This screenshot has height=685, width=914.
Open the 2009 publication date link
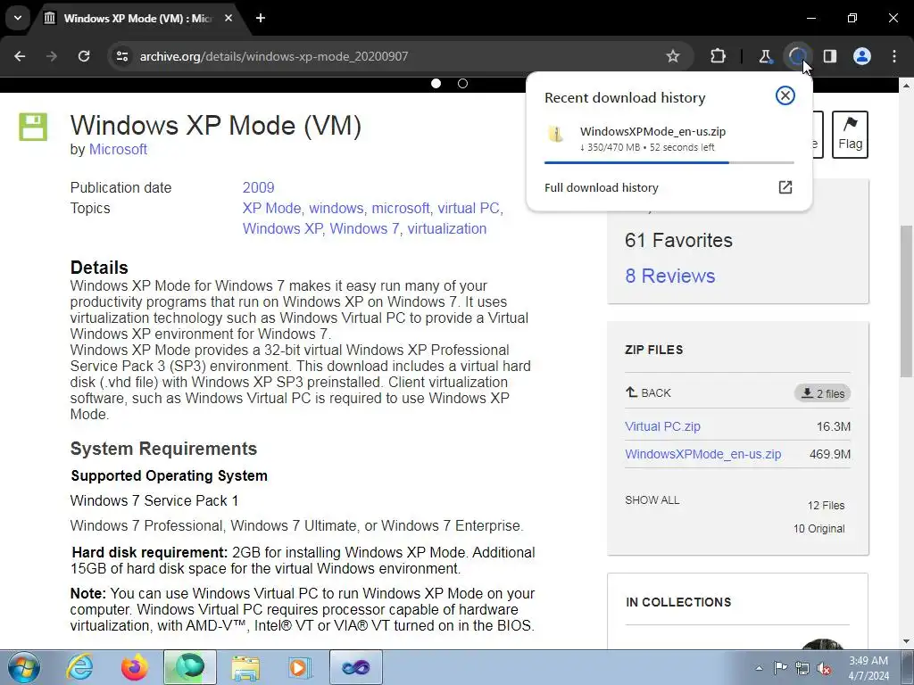tap(258, 187)
